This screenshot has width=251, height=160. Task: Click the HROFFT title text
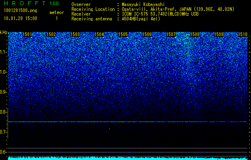[x=25, y=3]
